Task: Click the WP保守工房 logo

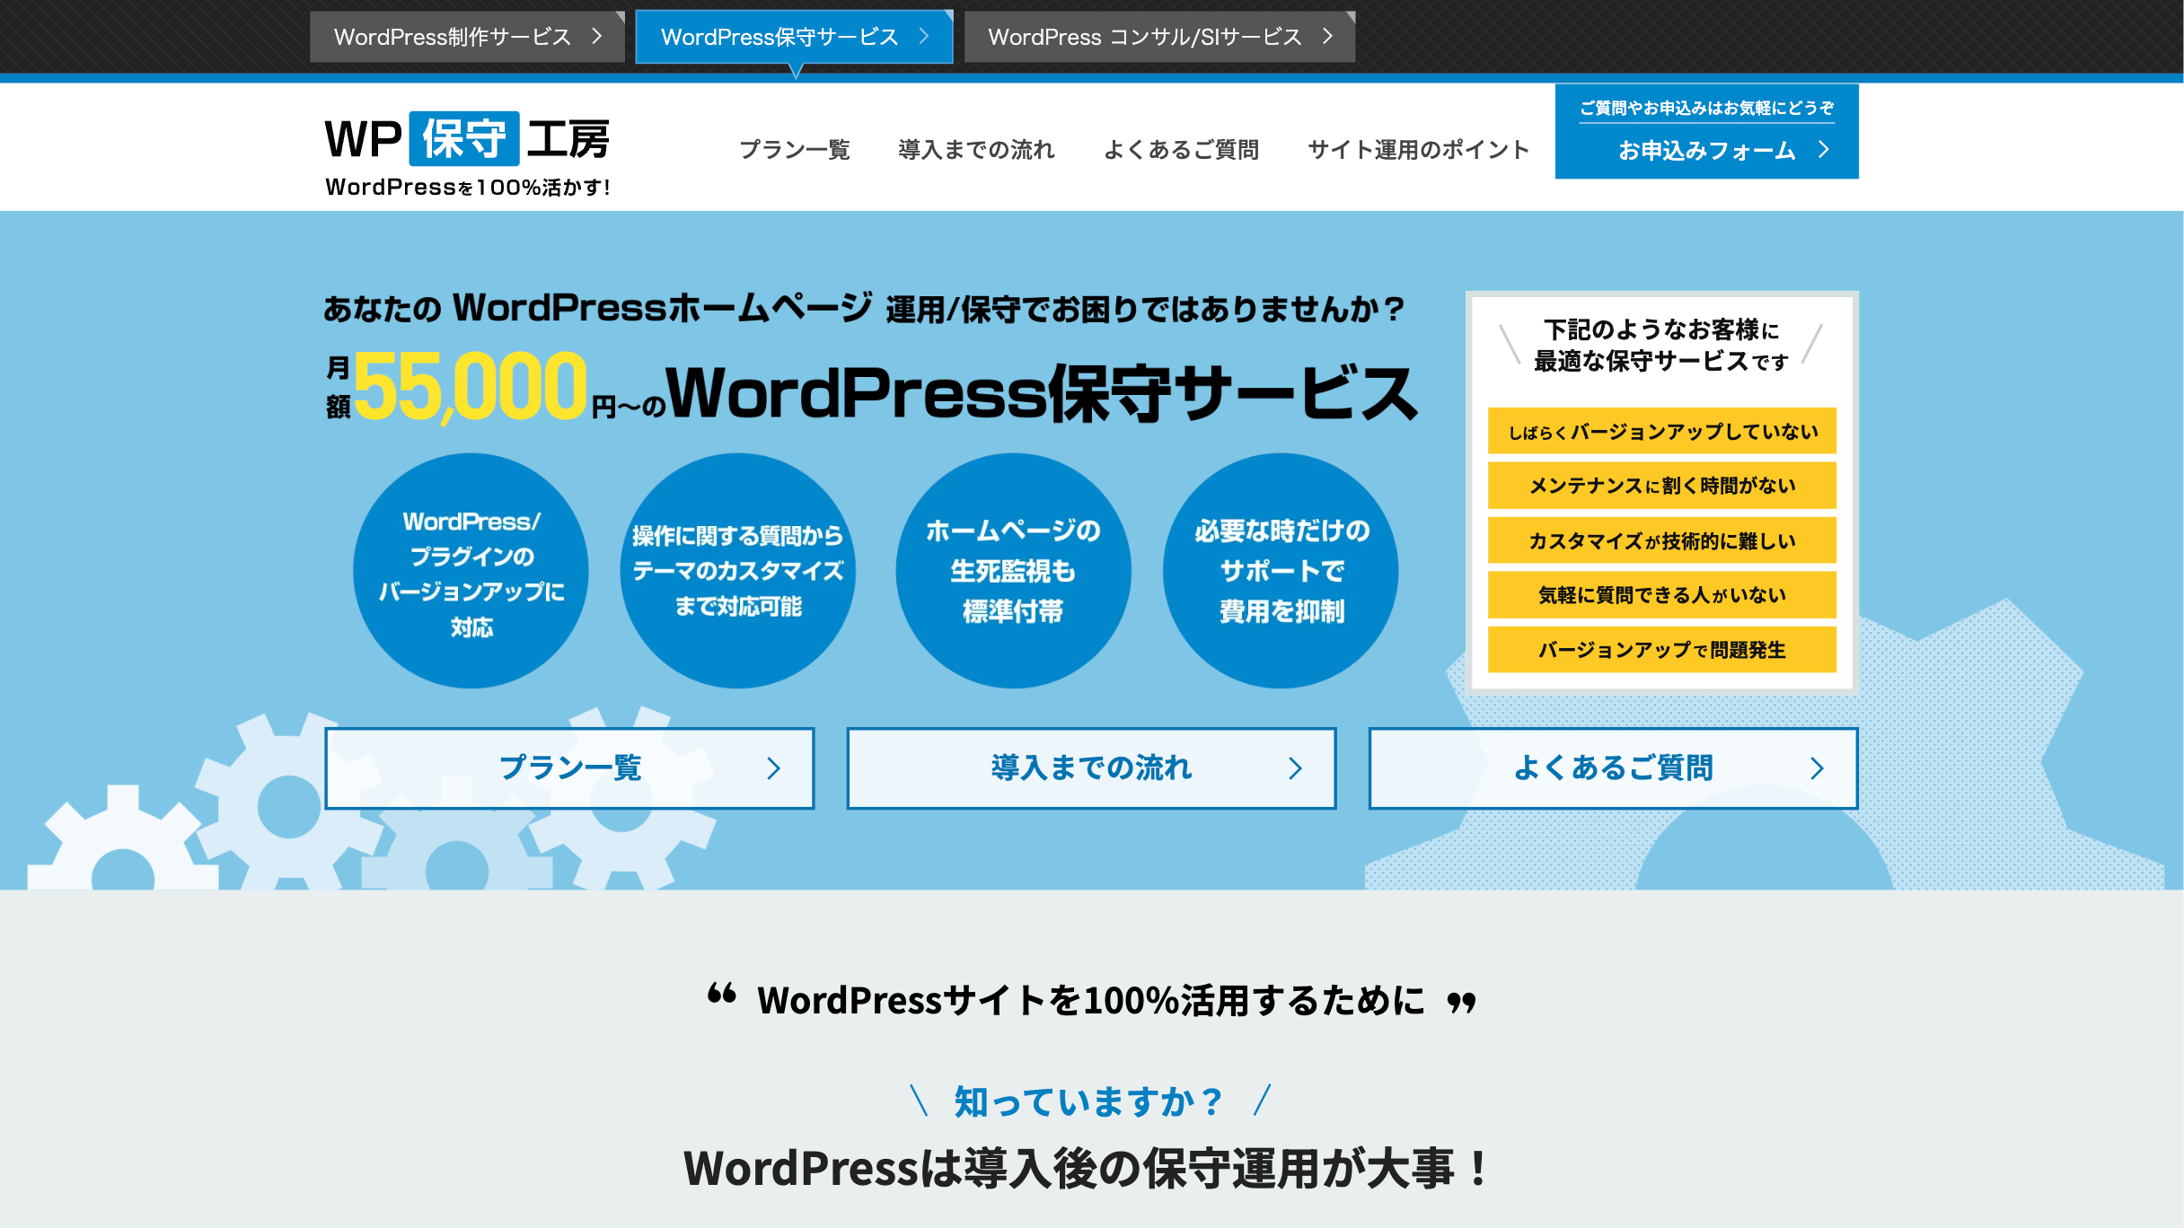Action: point(467,153)
